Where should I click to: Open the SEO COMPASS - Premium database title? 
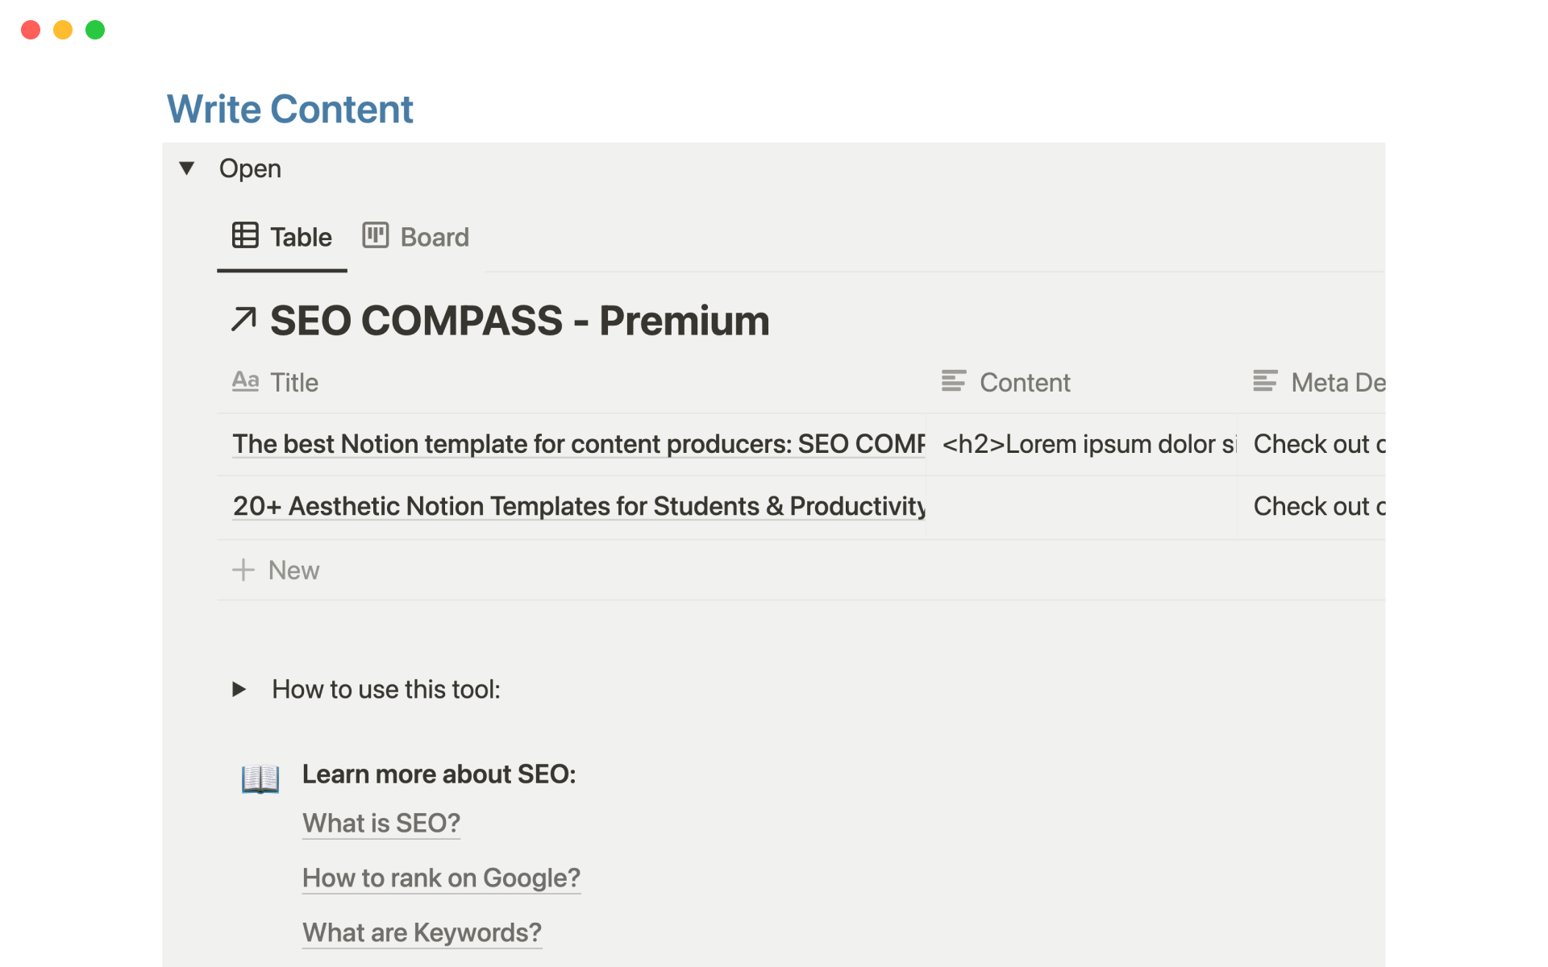[519, 321]
